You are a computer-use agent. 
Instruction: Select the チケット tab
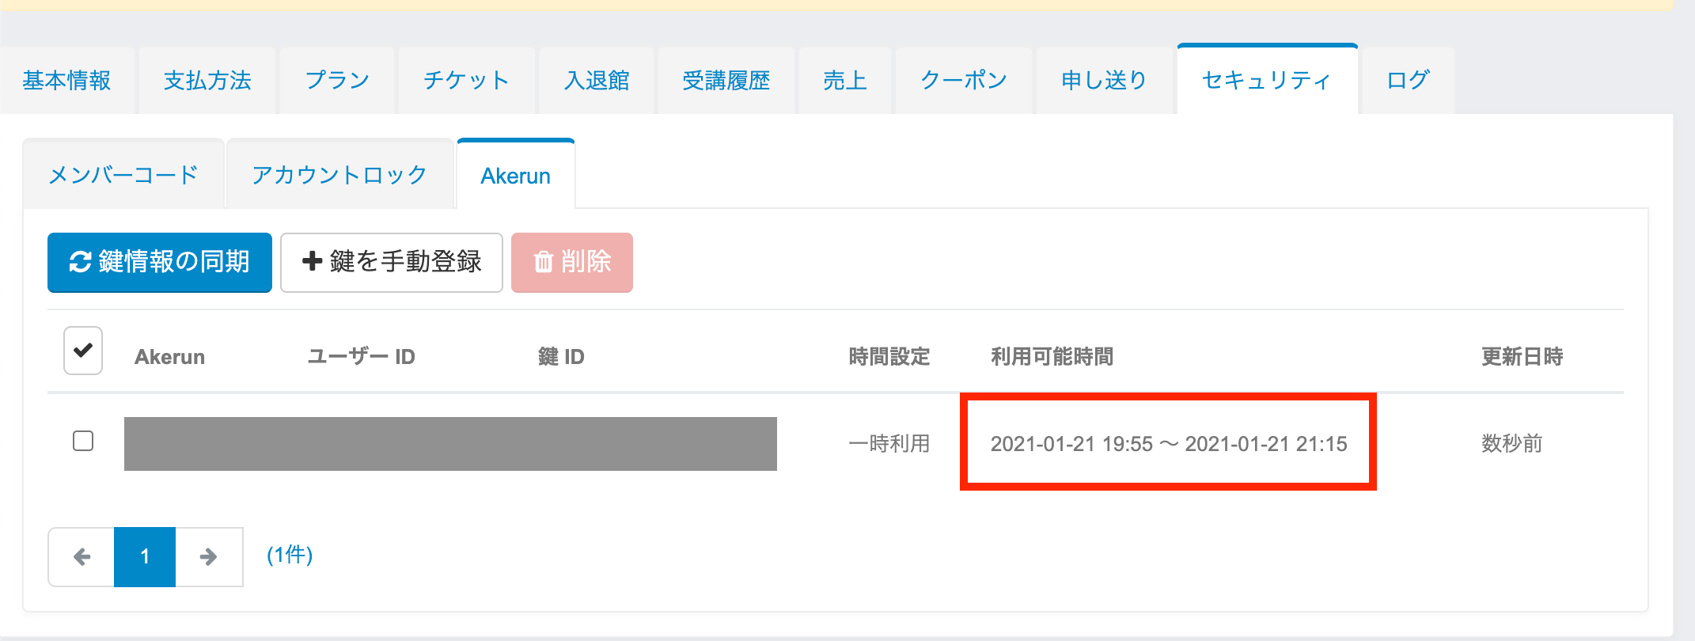(x=467, y=81)
